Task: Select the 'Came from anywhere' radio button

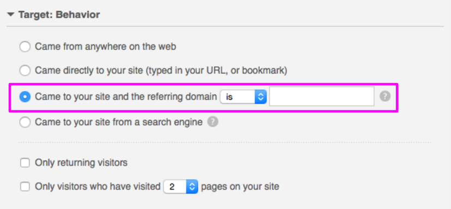Action: (x=25, y=47)
